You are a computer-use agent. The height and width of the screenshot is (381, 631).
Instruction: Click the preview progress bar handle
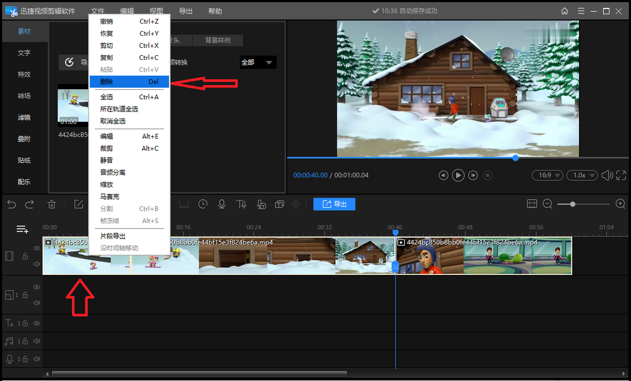[515, 158]
